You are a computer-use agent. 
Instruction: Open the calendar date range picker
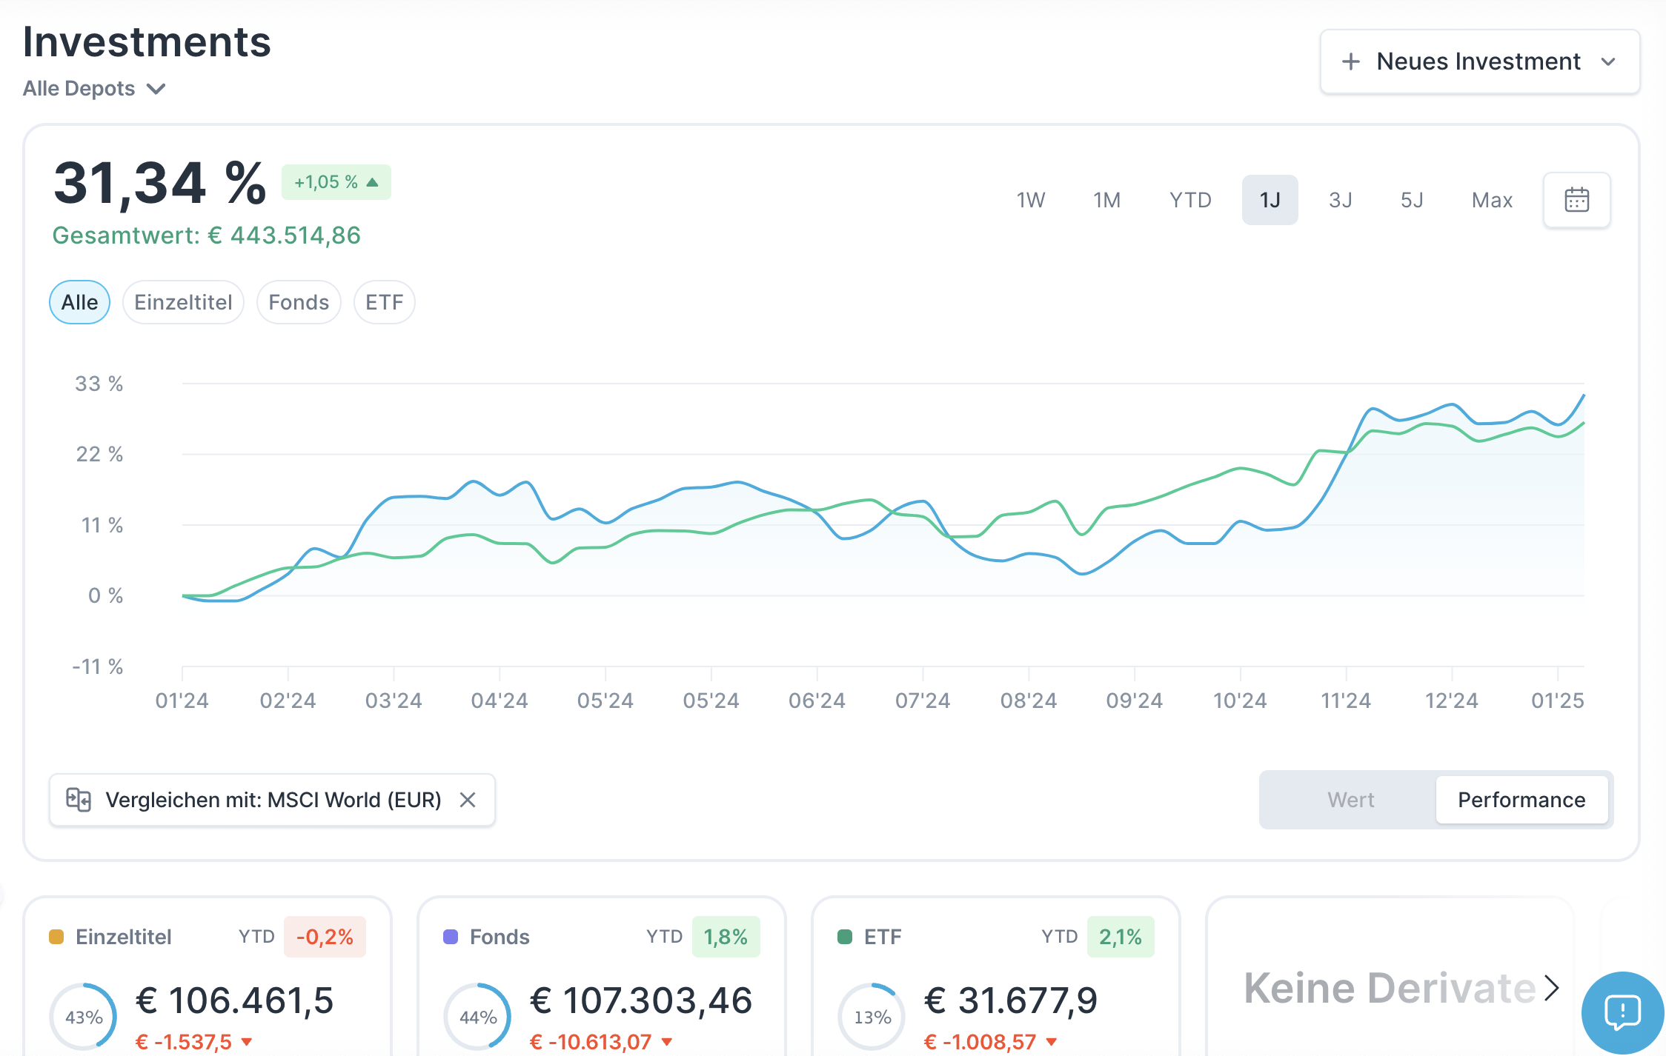click(x=1576, y=200)
